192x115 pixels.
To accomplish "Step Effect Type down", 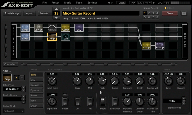I will (23, 91).
